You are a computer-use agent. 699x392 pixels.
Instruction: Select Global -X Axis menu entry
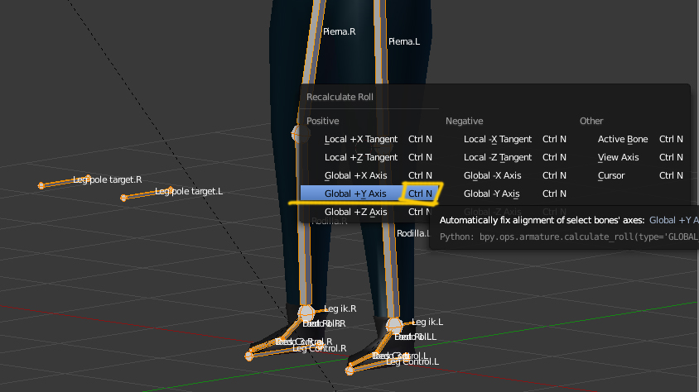click(x=509, y=176)
